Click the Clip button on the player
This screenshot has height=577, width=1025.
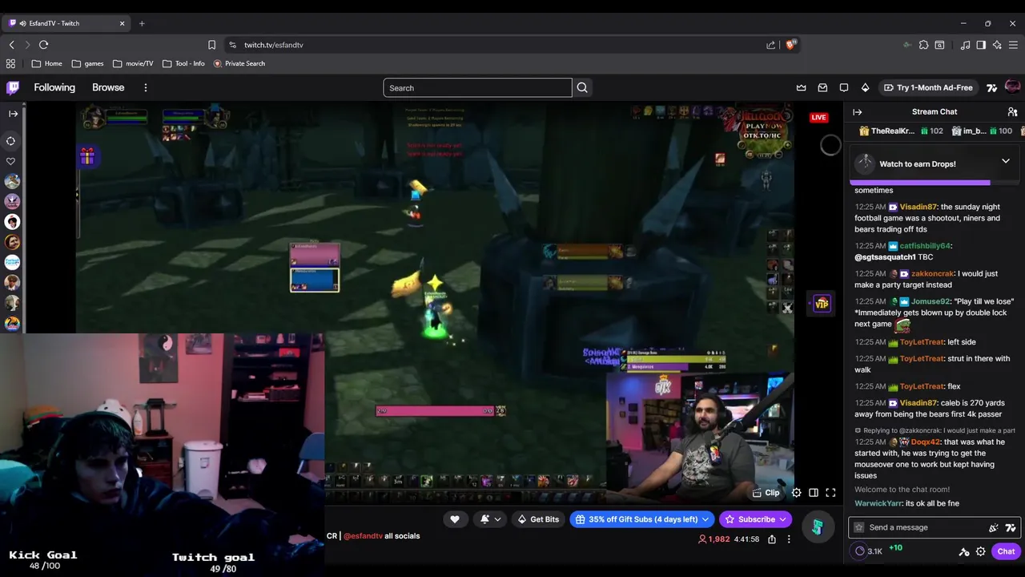(766, 493)
